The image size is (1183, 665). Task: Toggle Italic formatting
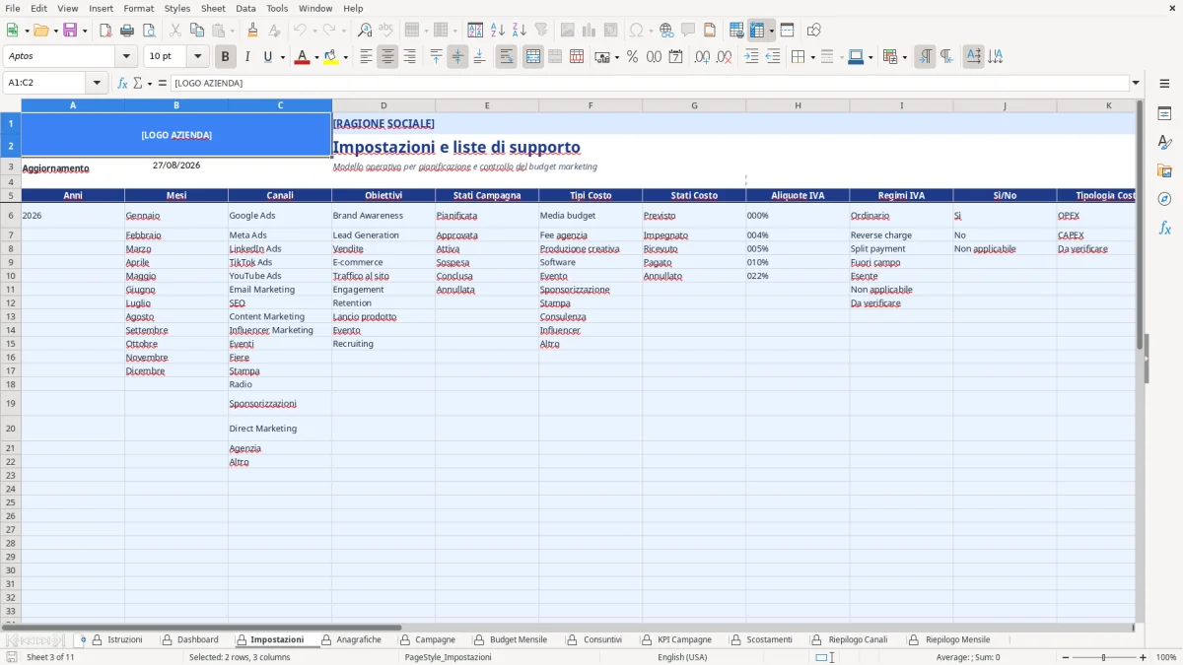coord(246,57)
